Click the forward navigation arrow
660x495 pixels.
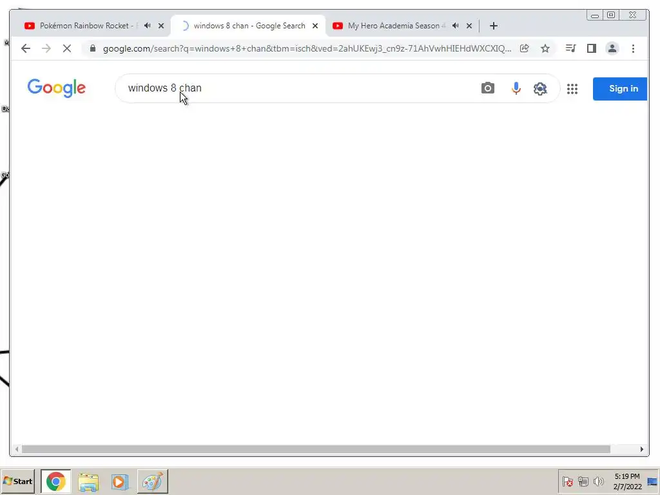(x=46, y=48)
